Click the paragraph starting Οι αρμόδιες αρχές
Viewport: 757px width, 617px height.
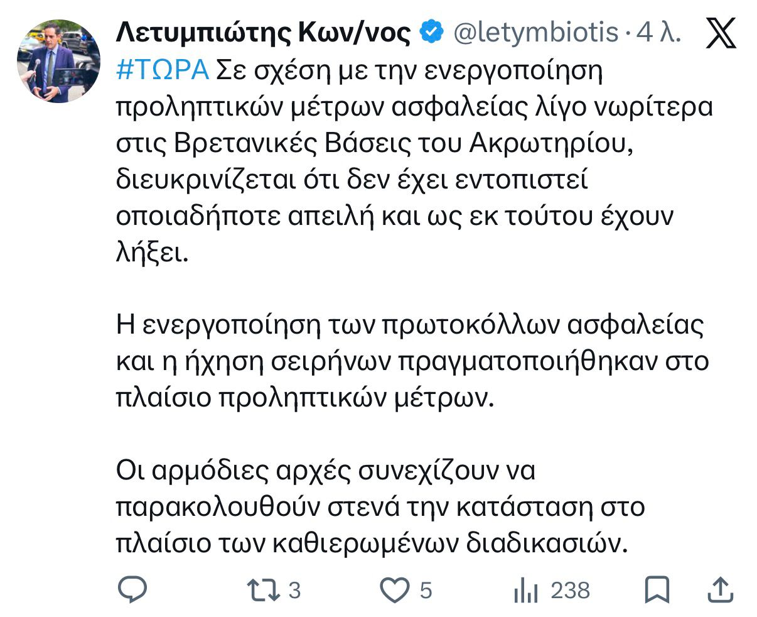(377, 506)
